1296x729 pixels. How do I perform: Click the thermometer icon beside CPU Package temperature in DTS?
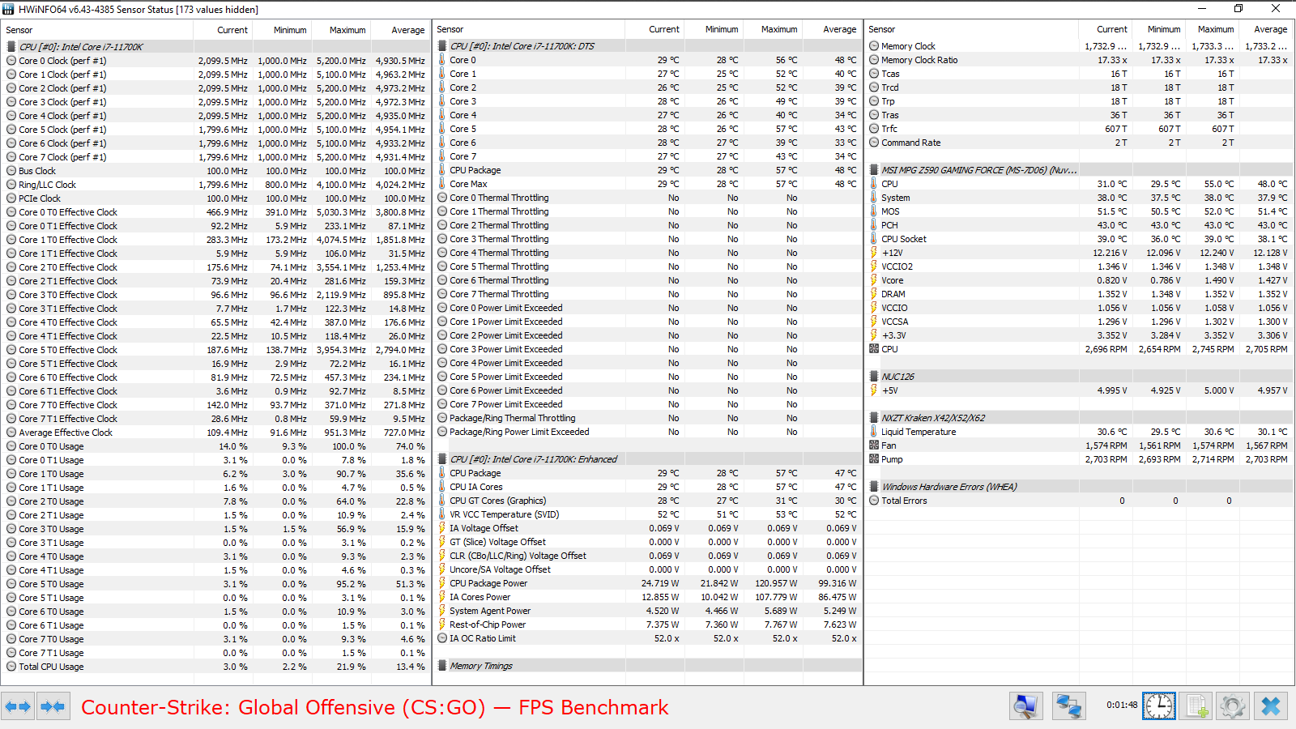pos(442,170)
